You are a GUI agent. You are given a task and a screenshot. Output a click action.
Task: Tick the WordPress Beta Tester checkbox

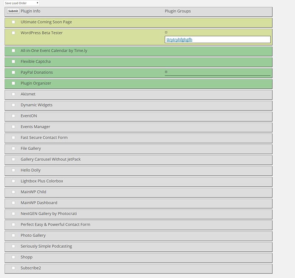coord(14,33)
